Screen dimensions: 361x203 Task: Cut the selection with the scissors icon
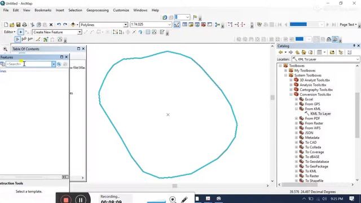(33, 25)
